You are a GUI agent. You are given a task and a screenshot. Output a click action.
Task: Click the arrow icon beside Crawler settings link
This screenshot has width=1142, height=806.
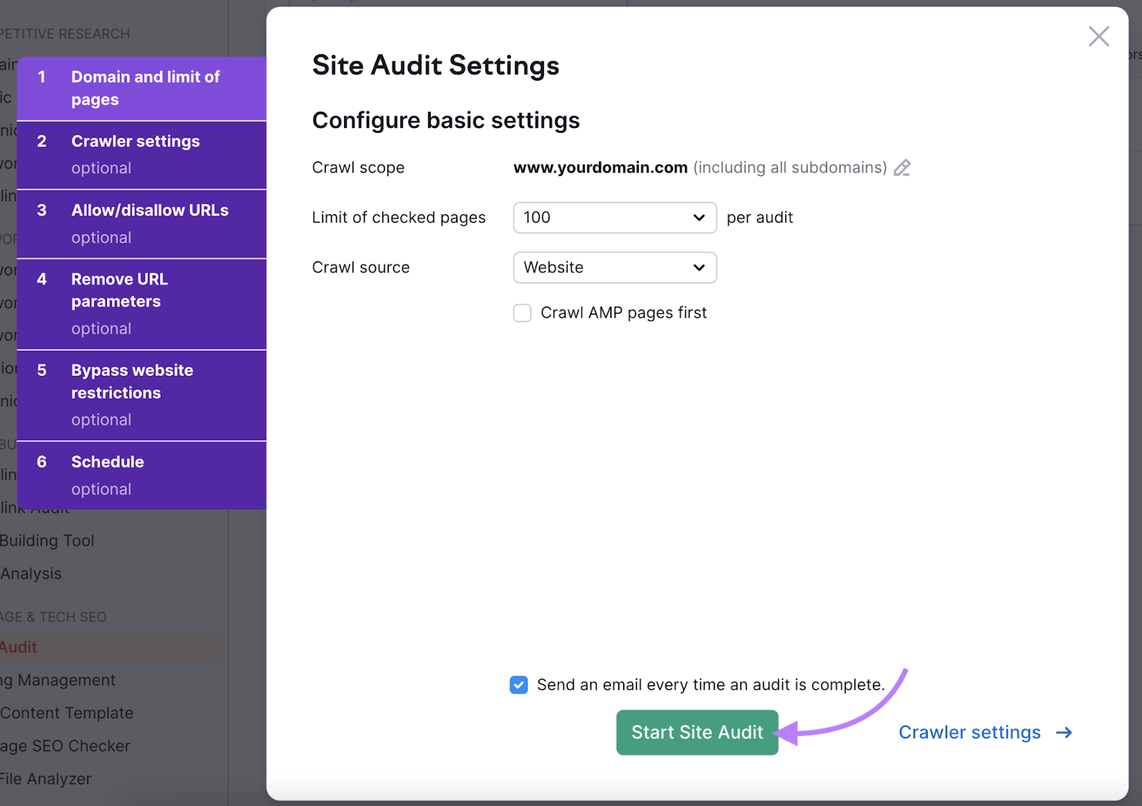[x=1063, y=732]
